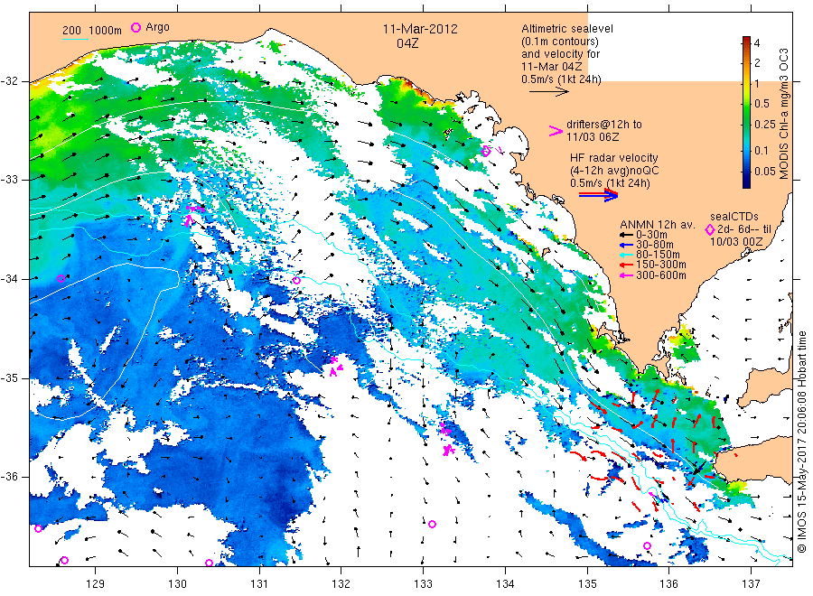Click the 'HF radar velocity' legend text

614,158
